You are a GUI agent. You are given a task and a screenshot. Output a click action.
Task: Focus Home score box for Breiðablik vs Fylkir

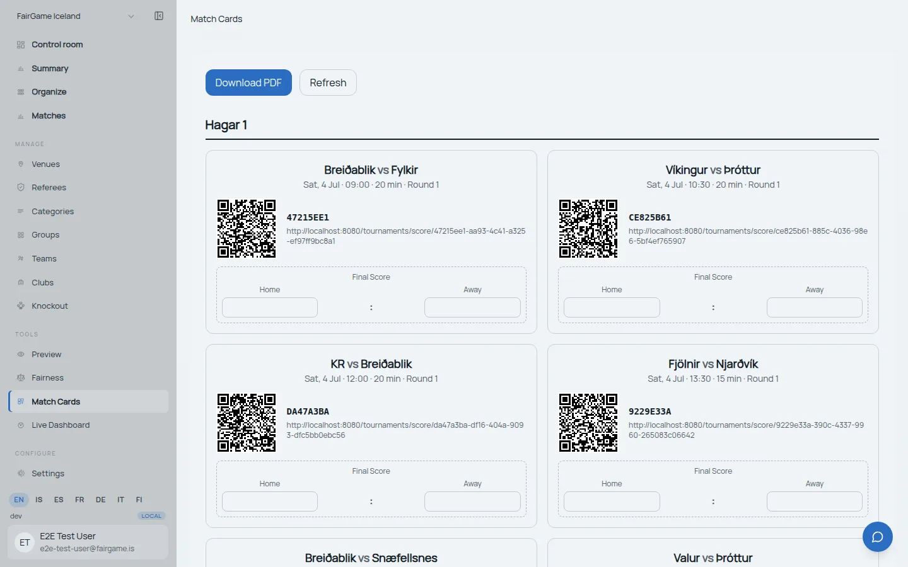(x=270, y=307)
